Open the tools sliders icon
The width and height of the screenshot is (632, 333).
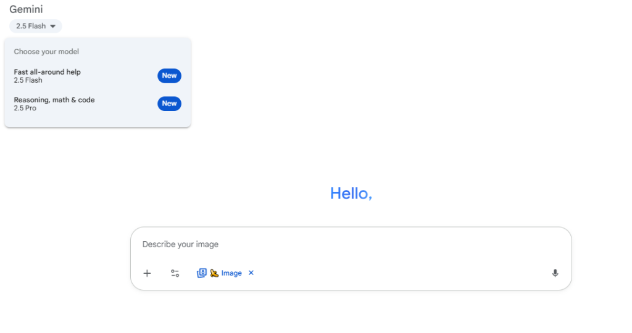tap(175, 273)
